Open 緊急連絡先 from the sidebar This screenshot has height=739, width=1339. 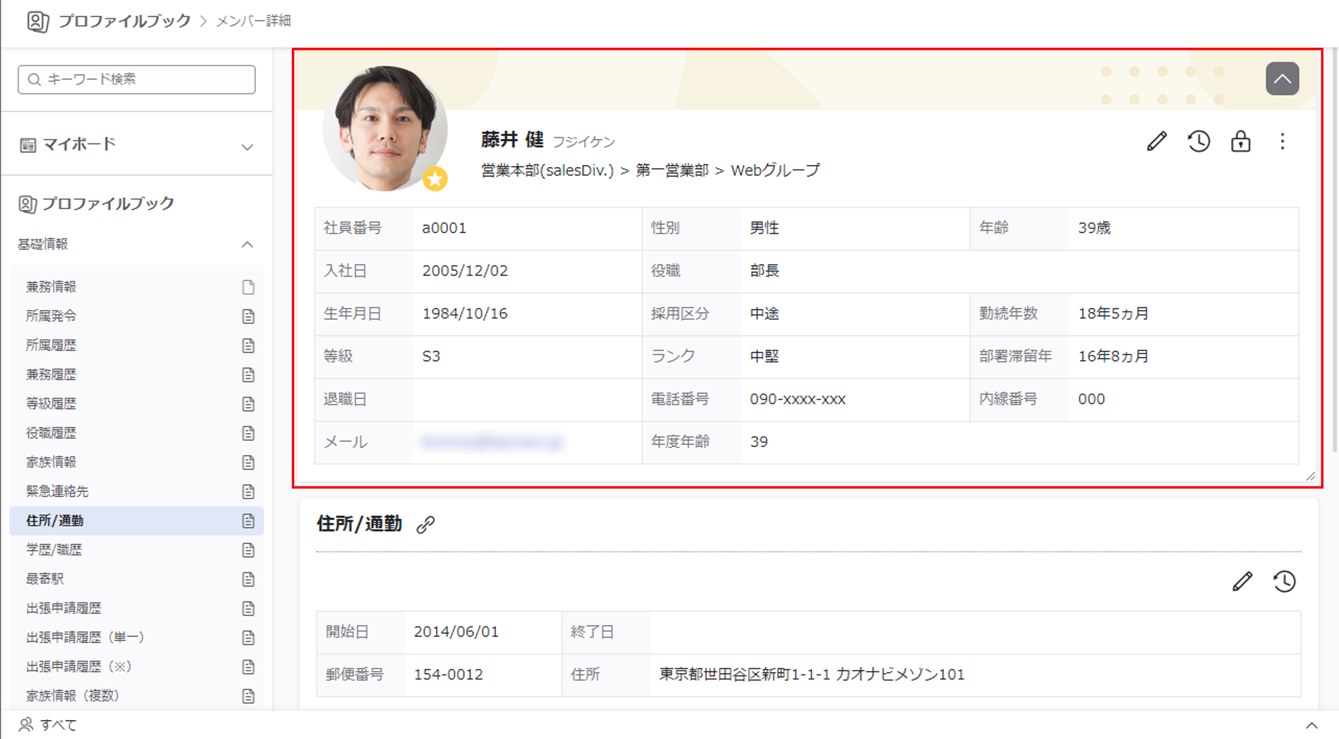(57, 491)
